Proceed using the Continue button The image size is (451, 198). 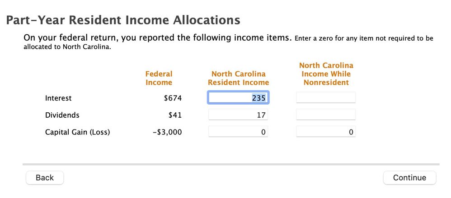click(x=409, y=178)
